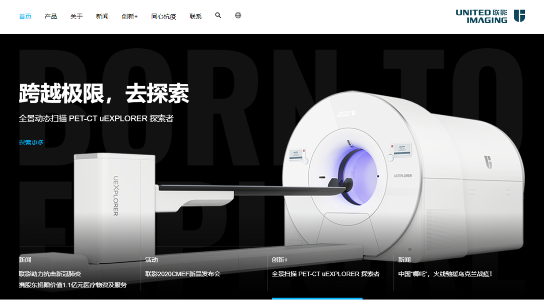
Task: Click the search magnifier icon
Action: tap(218, 16)
